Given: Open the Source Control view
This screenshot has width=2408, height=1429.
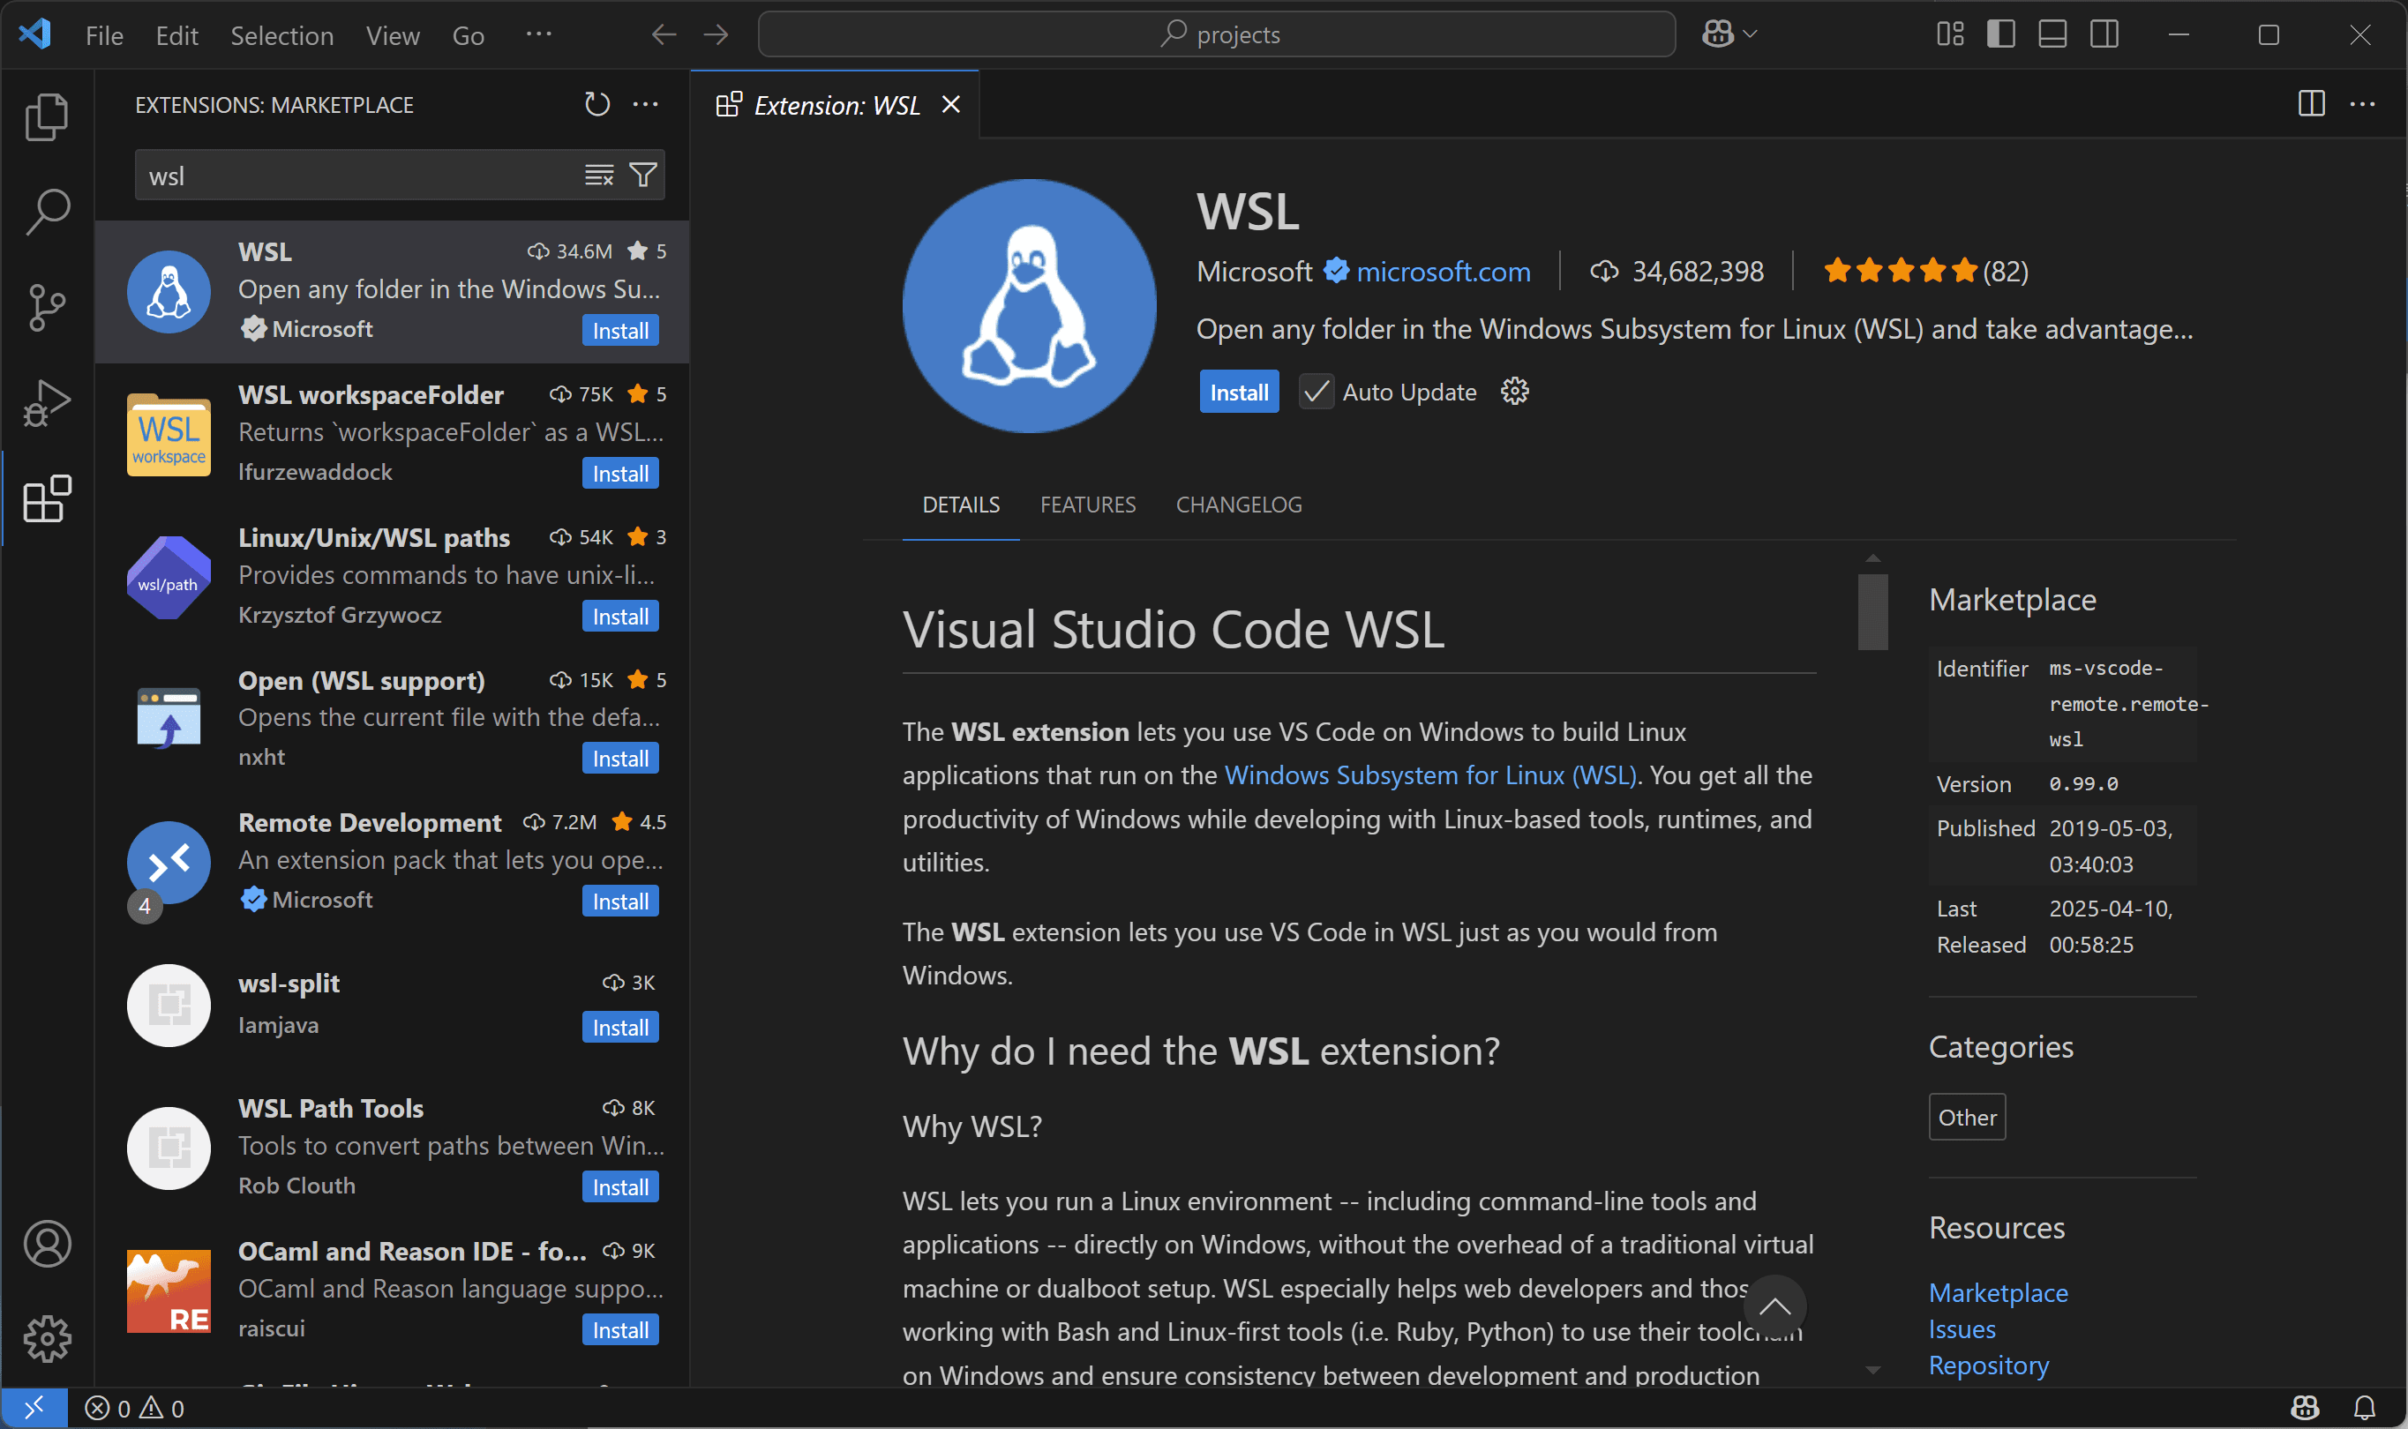Looking at the screenshot, I should 46,307.
